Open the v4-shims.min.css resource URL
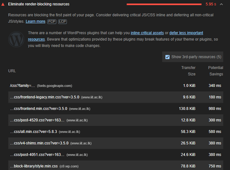 tap(39, 143)
